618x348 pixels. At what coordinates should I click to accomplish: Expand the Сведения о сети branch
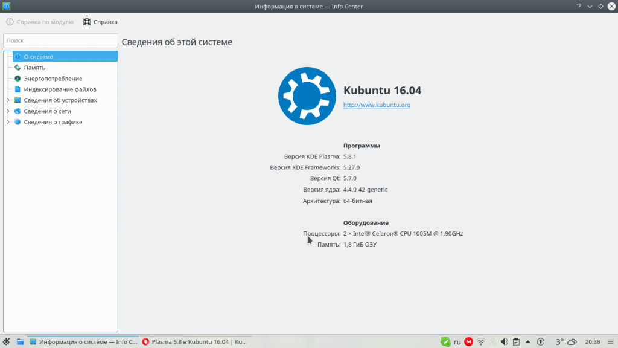pyautogui.click(x=8, y=111)
